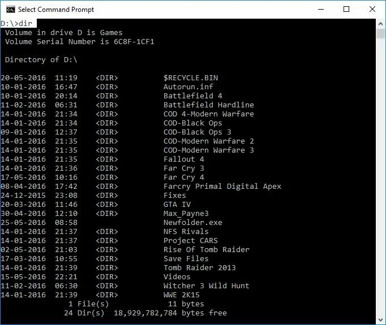Click the 'COD-Black Ops' entry dated 14-01-2016
This screenshot has height=325, width=386.
(x=193, y=123)
